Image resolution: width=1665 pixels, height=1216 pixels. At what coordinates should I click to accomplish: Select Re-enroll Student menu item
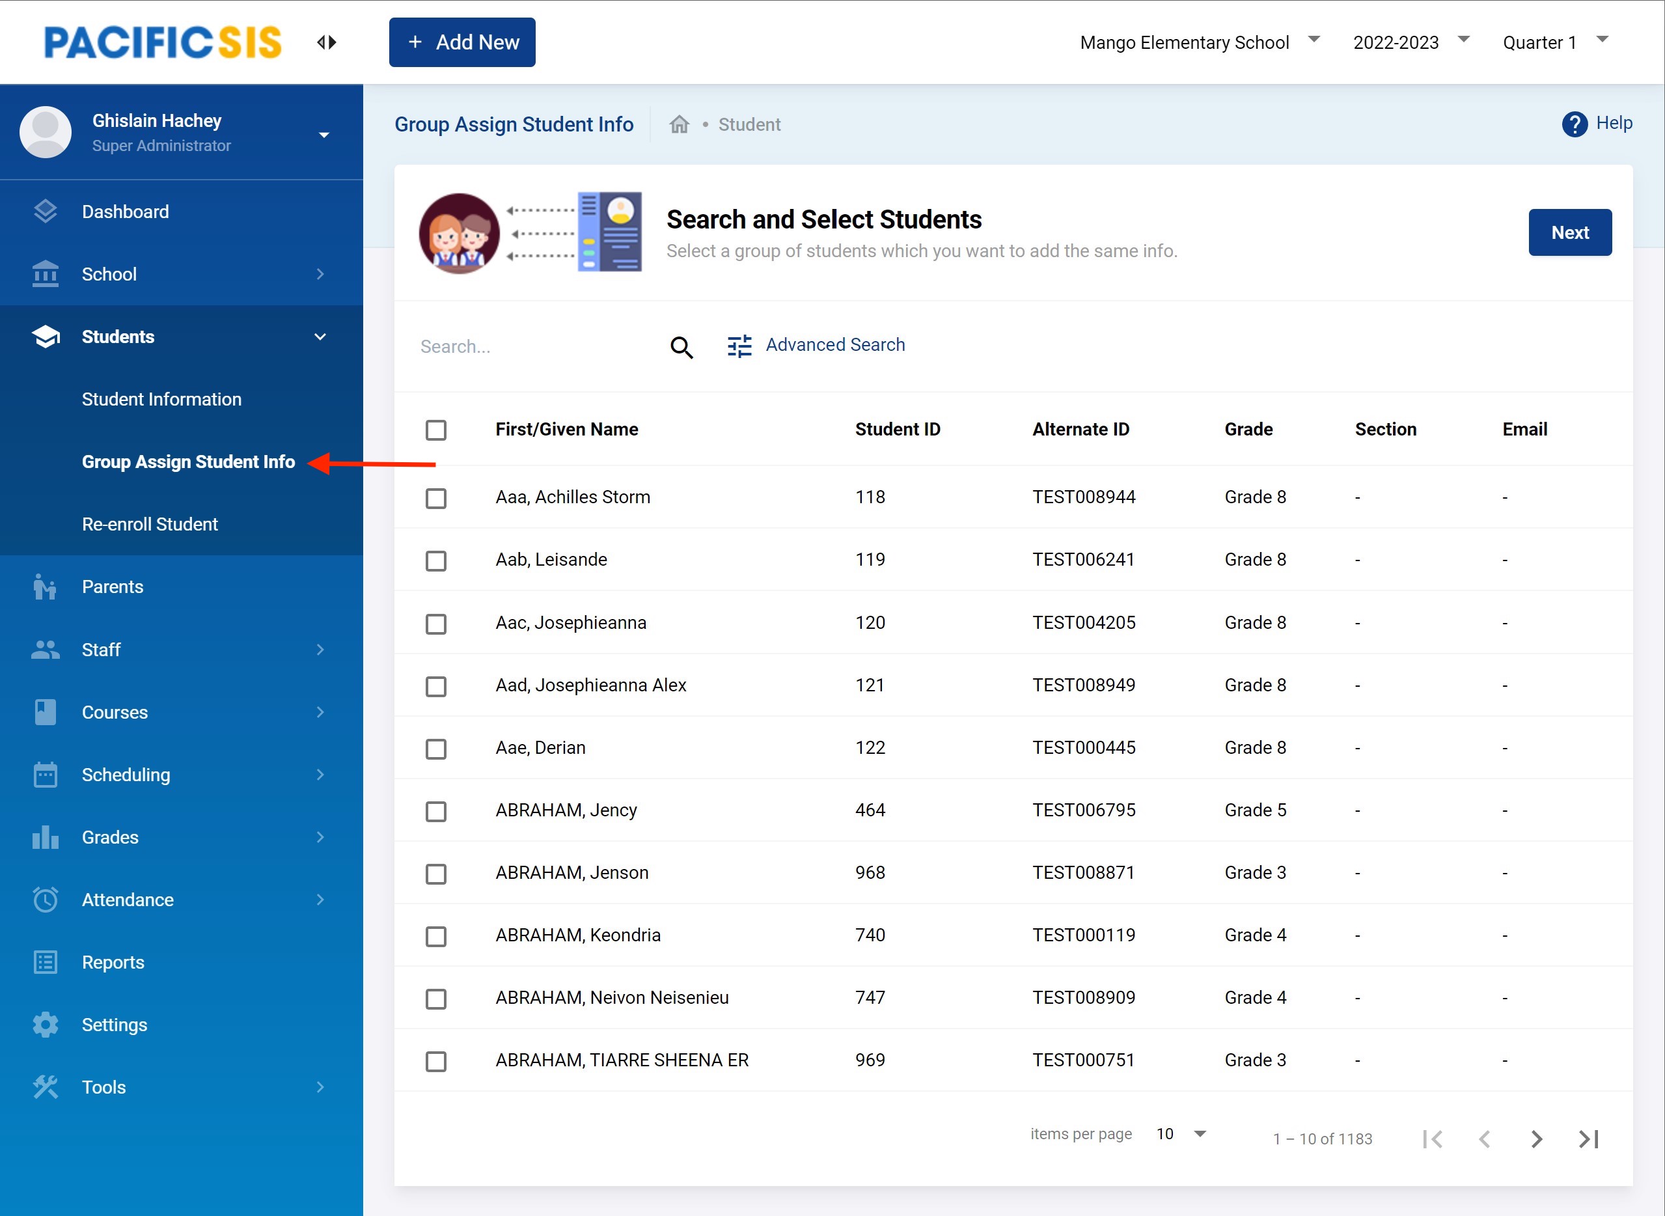pos(150,524)
